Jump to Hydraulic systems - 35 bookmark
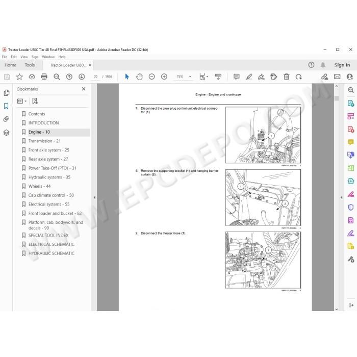The image size is (357, 357). click(x=49, y=177)
